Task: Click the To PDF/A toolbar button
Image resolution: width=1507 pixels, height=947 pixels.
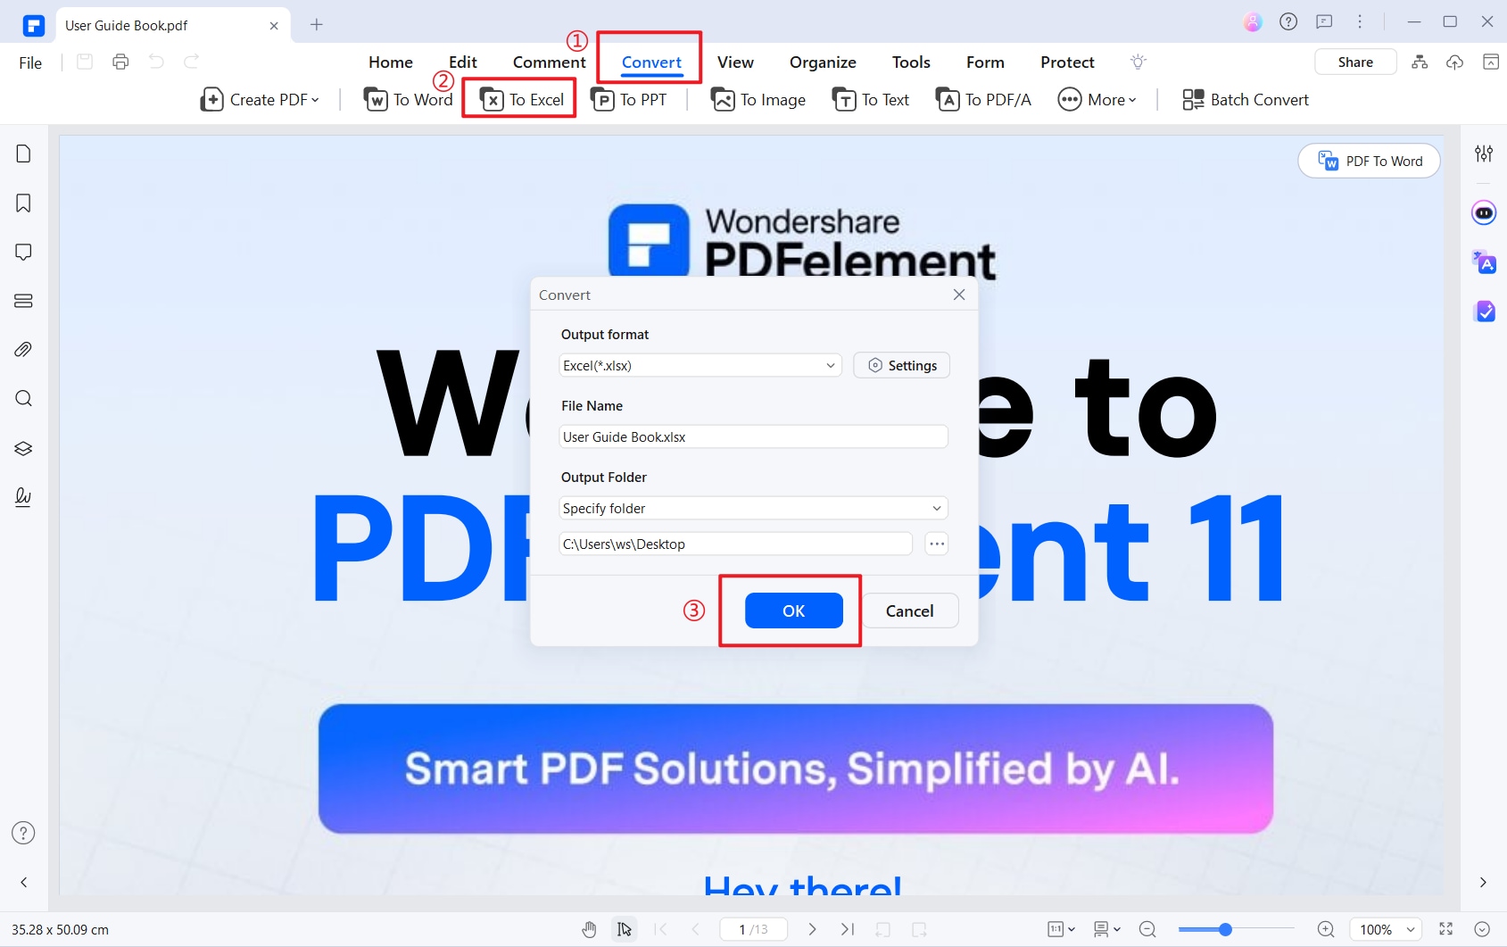Action: (x=983, y=99)
